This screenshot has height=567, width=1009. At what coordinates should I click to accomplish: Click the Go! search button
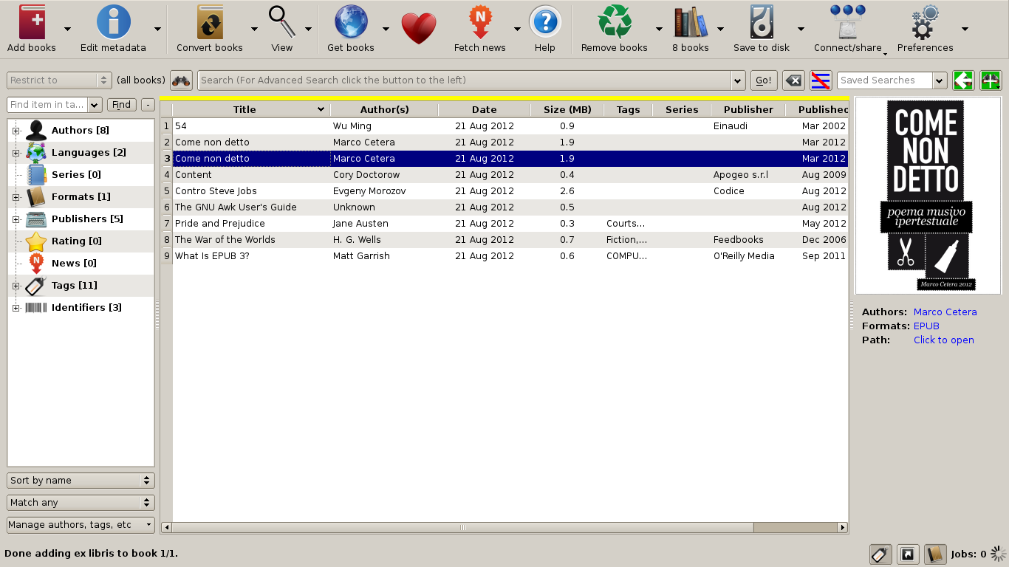pos(764,80)
